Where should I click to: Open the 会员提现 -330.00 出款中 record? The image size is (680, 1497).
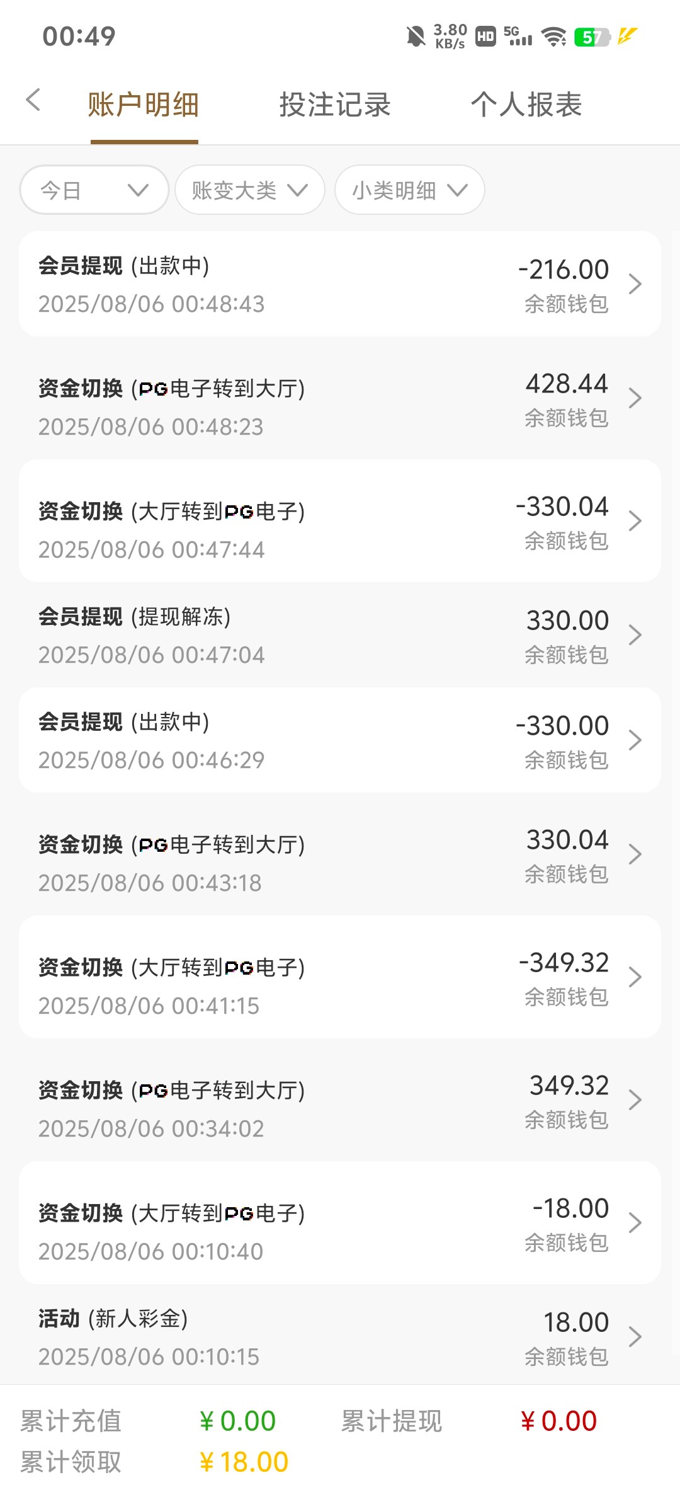[x=340, y=740]
